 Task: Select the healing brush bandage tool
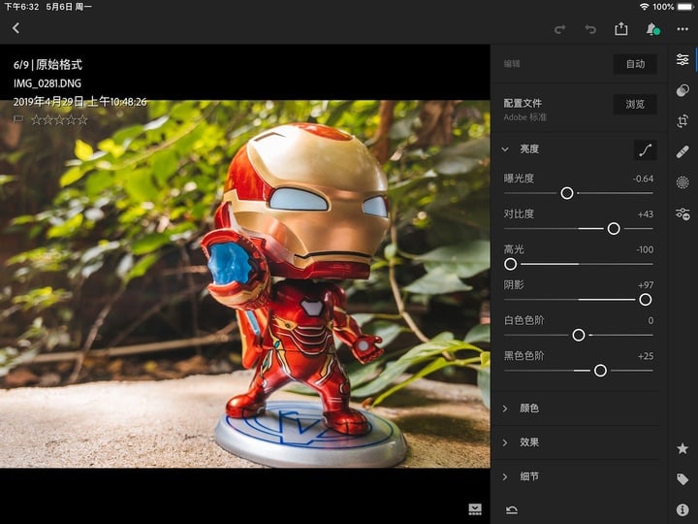pos(682,151)
